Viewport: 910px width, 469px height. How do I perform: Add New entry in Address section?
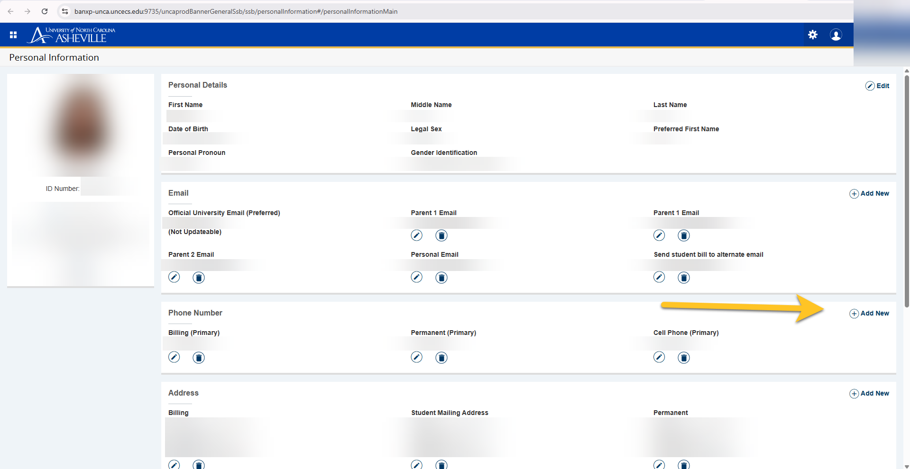(x=869, y=393)
